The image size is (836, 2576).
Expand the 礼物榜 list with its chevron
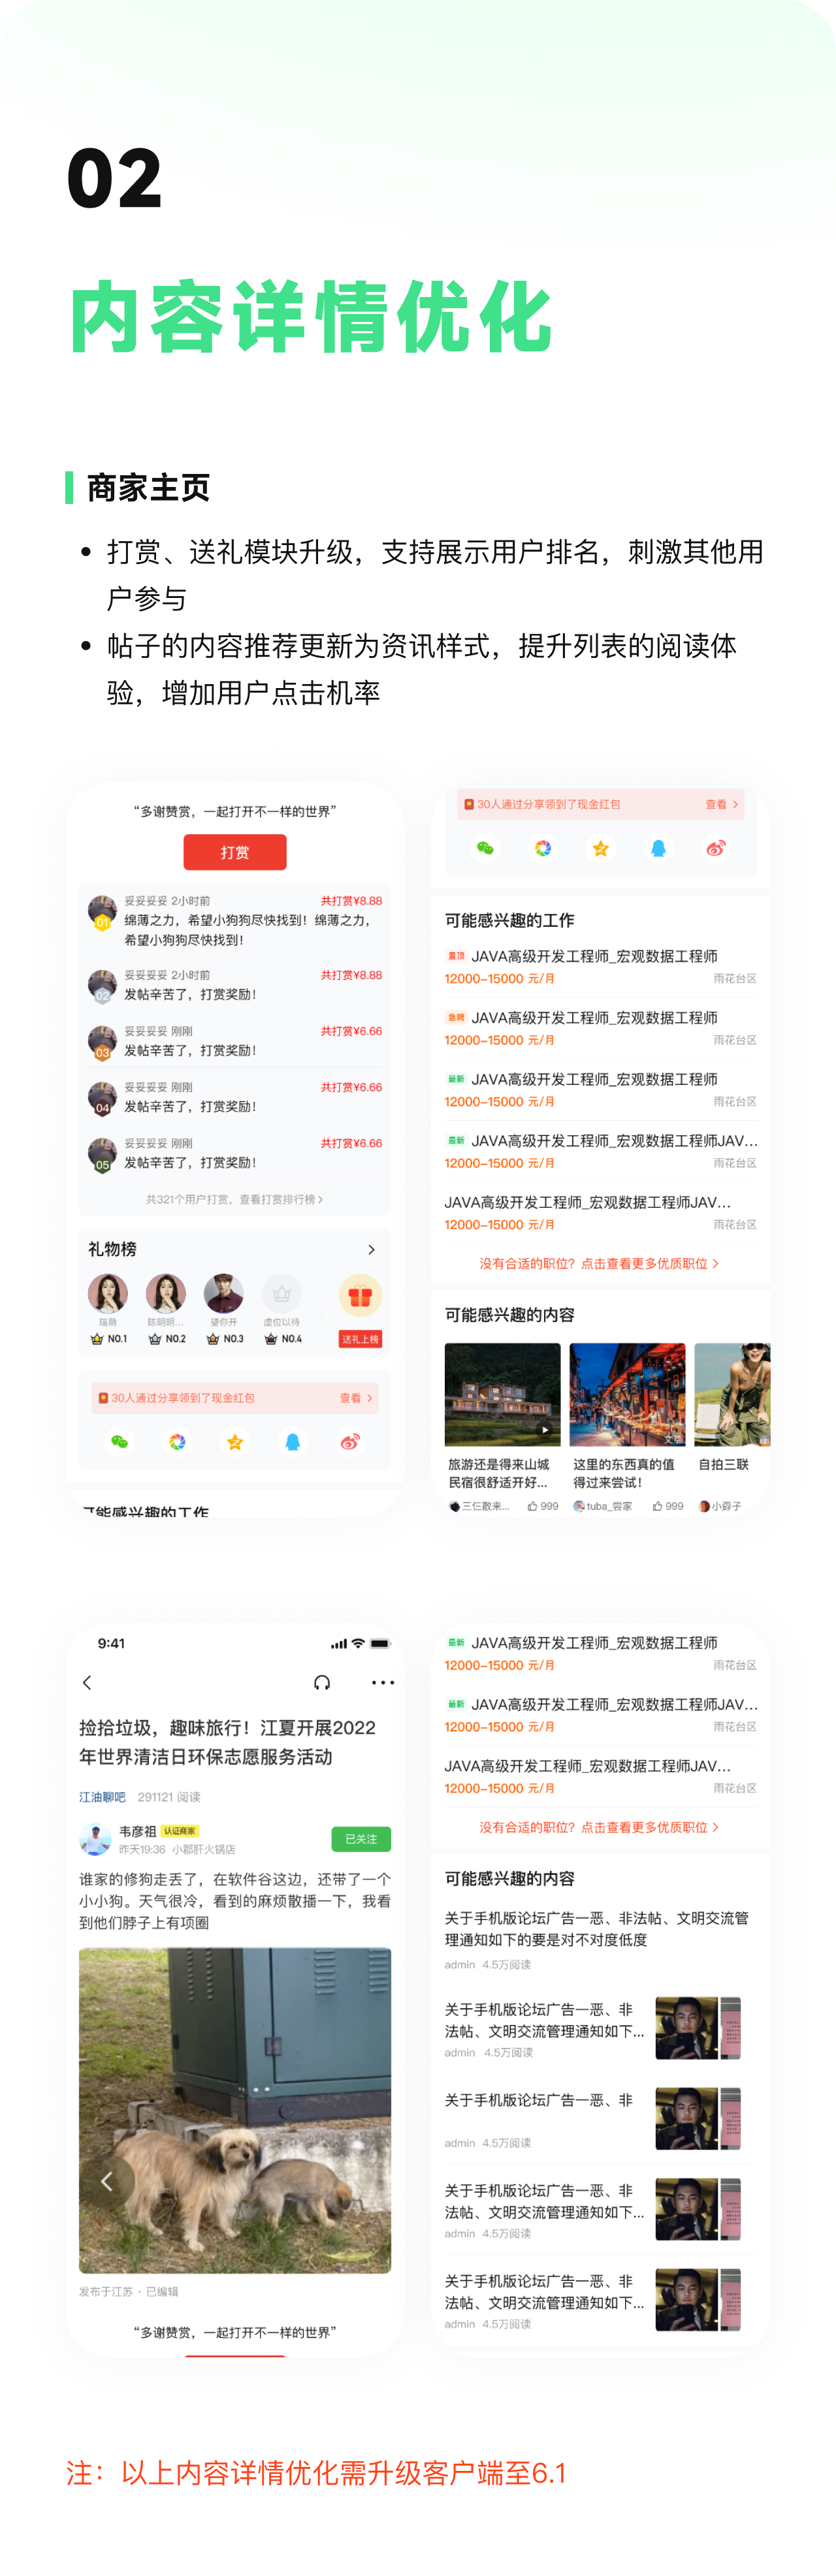pos(372,1250)
